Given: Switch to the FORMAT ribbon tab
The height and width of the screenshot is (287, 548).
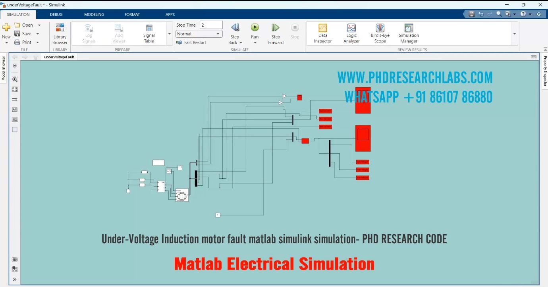Looking at the screenshot, I should pos(132,14).
